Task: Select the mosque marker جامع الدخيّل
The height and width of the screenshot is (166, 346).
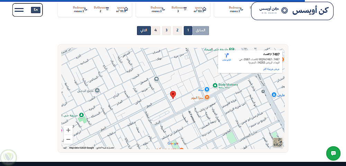Action: 97,91
